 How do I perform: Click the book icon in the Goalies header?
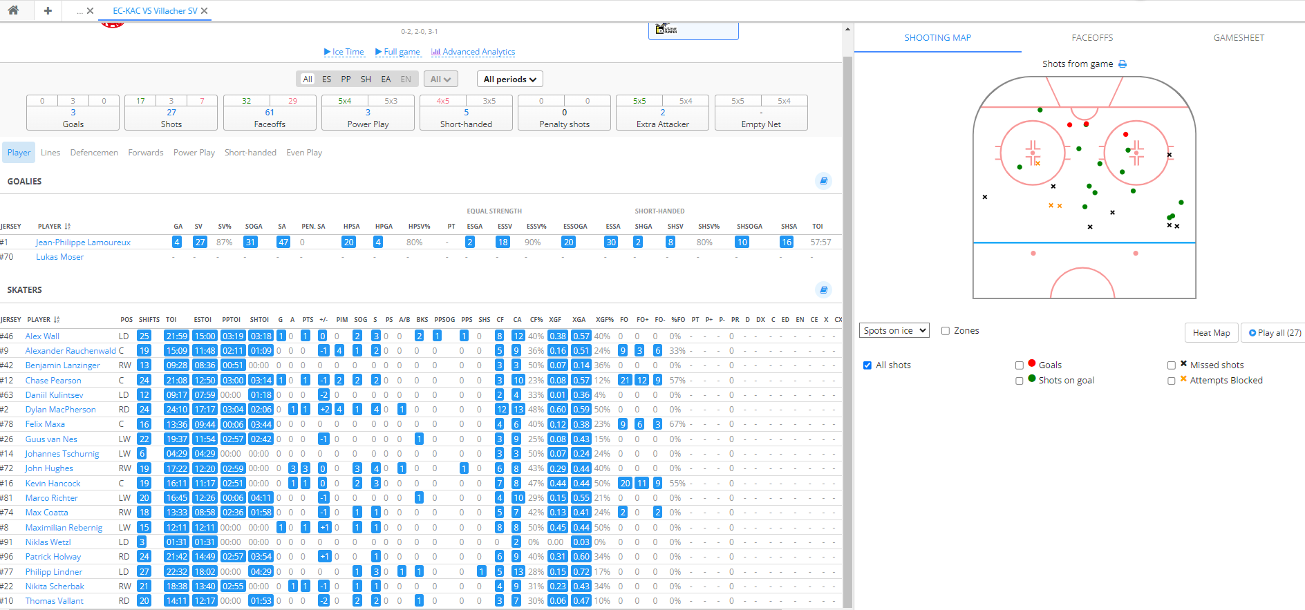pos(823,181)
